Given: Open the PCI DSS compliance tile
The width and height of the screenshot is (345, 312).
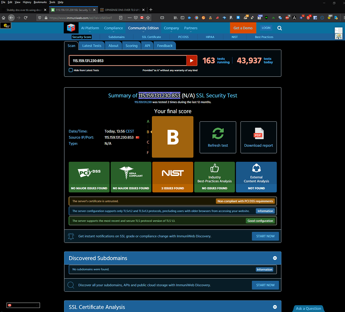Looking at the screenshot, I should [89, 177].
